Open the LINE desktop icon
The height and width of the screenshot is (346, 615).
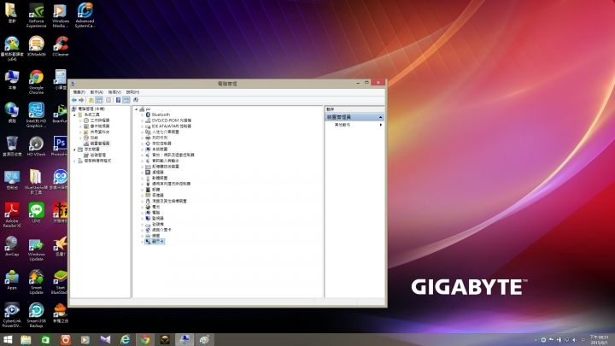(36, 213)
